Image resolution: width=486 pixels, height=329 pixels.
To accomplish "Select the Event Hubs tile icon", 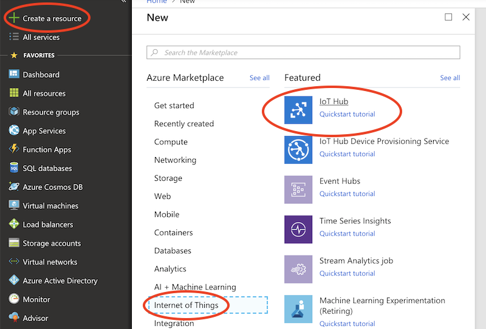I will point(298,189).
